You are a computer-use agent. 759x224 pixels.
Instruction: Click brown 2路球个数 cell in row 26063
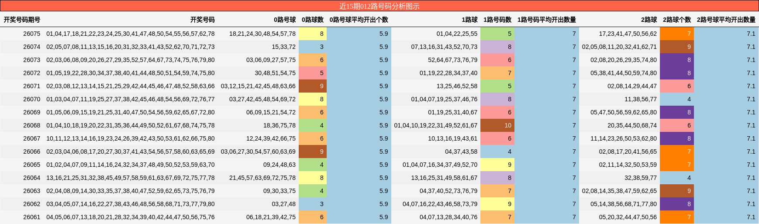click(677, 191)
